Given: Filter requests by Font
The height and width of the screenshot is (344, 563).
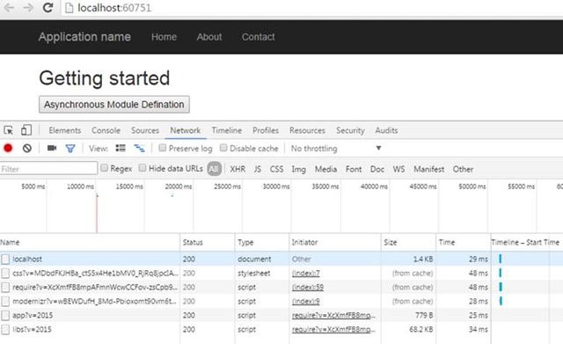Looking at the screenshot, I should [x=354, y=169].
